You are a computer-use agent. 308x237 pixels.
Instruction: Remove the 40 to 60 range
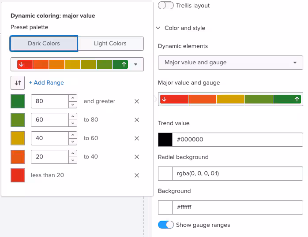coord(137,138)
